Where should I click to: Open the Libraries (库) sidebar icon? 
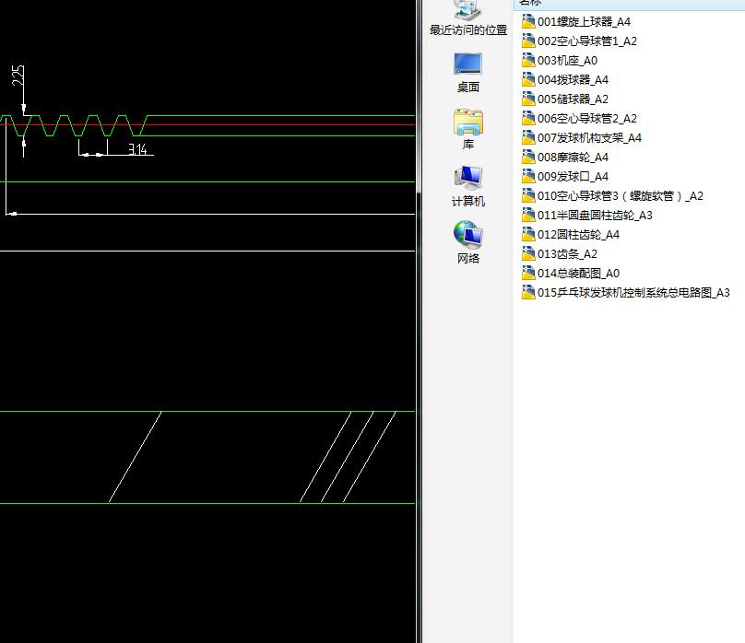pos(468,129)
